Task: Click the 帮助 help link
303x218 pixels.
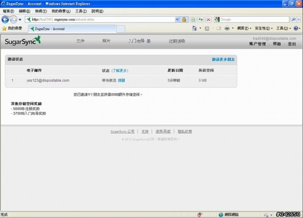Action: (x=276, y=44)
